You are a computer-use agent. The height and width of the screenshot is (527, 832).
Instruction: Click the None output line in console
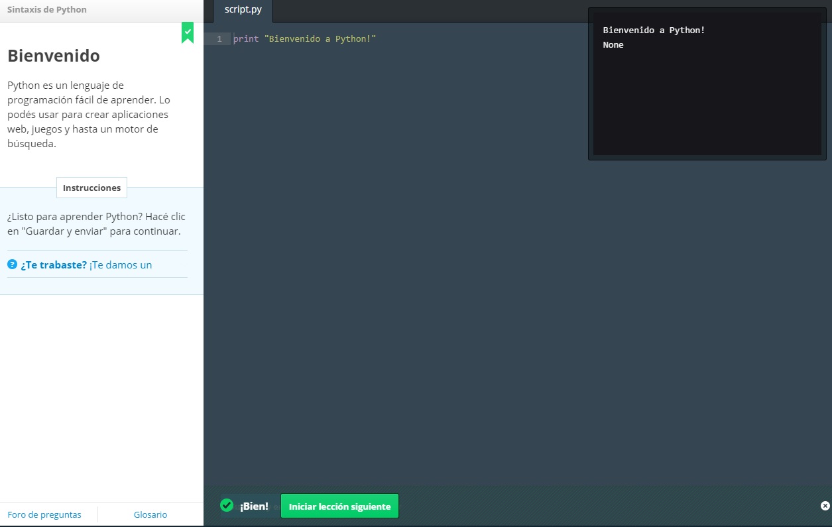click(613, 45)
